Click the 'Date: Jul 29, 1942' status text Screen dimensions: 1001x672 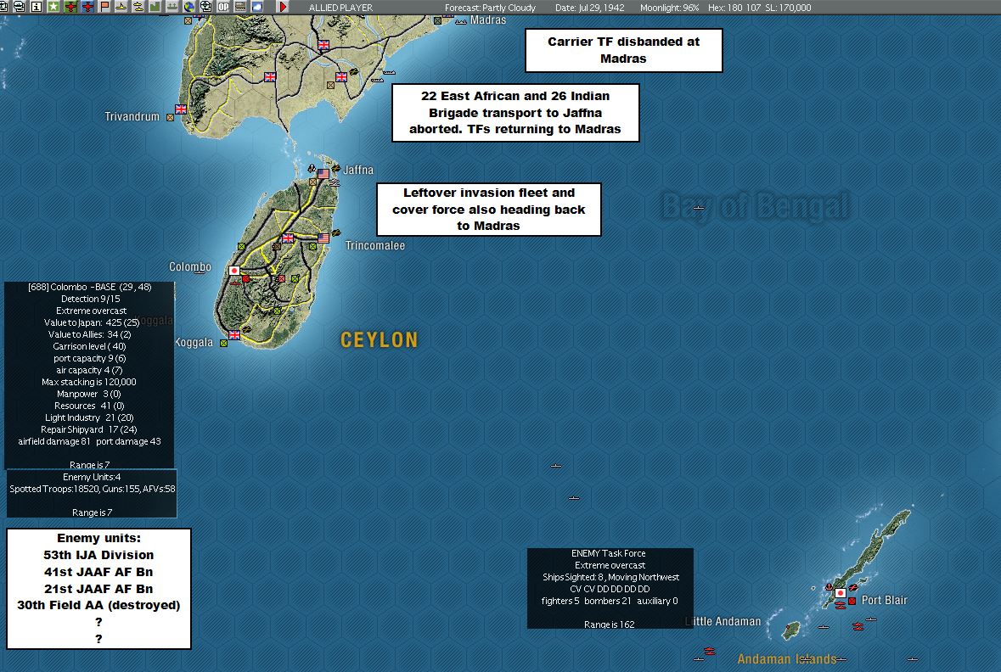[590, 8]
